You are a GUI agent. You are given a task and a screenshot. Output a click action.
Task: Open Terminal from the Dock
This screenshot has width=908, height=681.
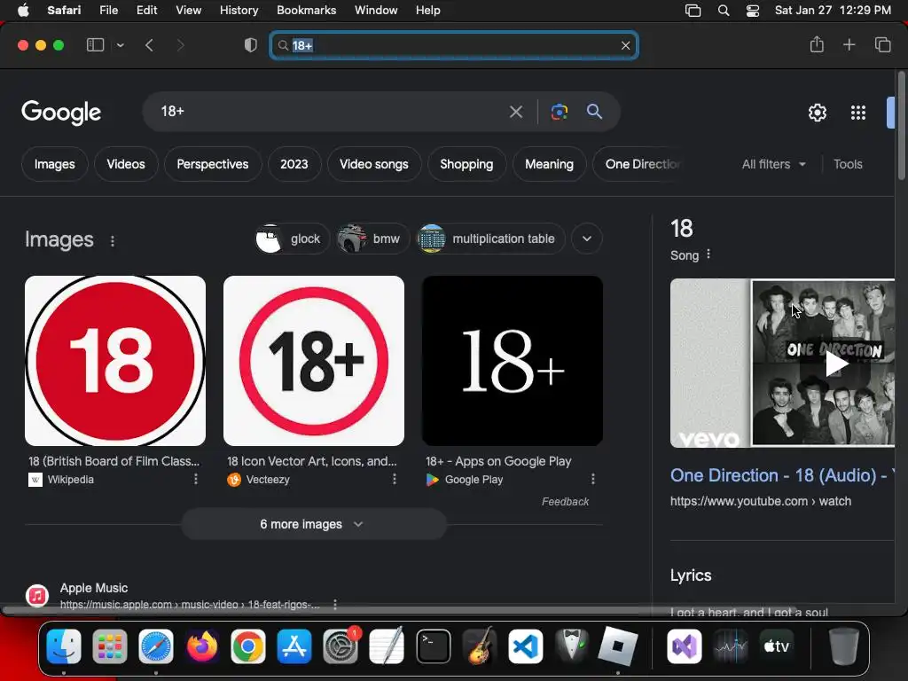(x=433, y=646)
